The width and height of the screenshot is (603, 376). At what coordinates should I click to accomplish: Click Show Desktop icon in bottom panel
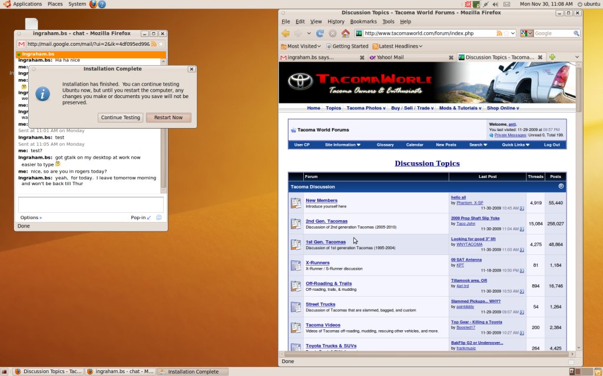click(5, 371)
